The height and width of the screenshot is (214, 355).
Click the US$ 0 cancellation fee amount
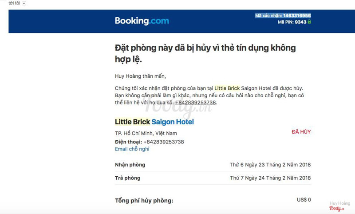pos(304,200)
